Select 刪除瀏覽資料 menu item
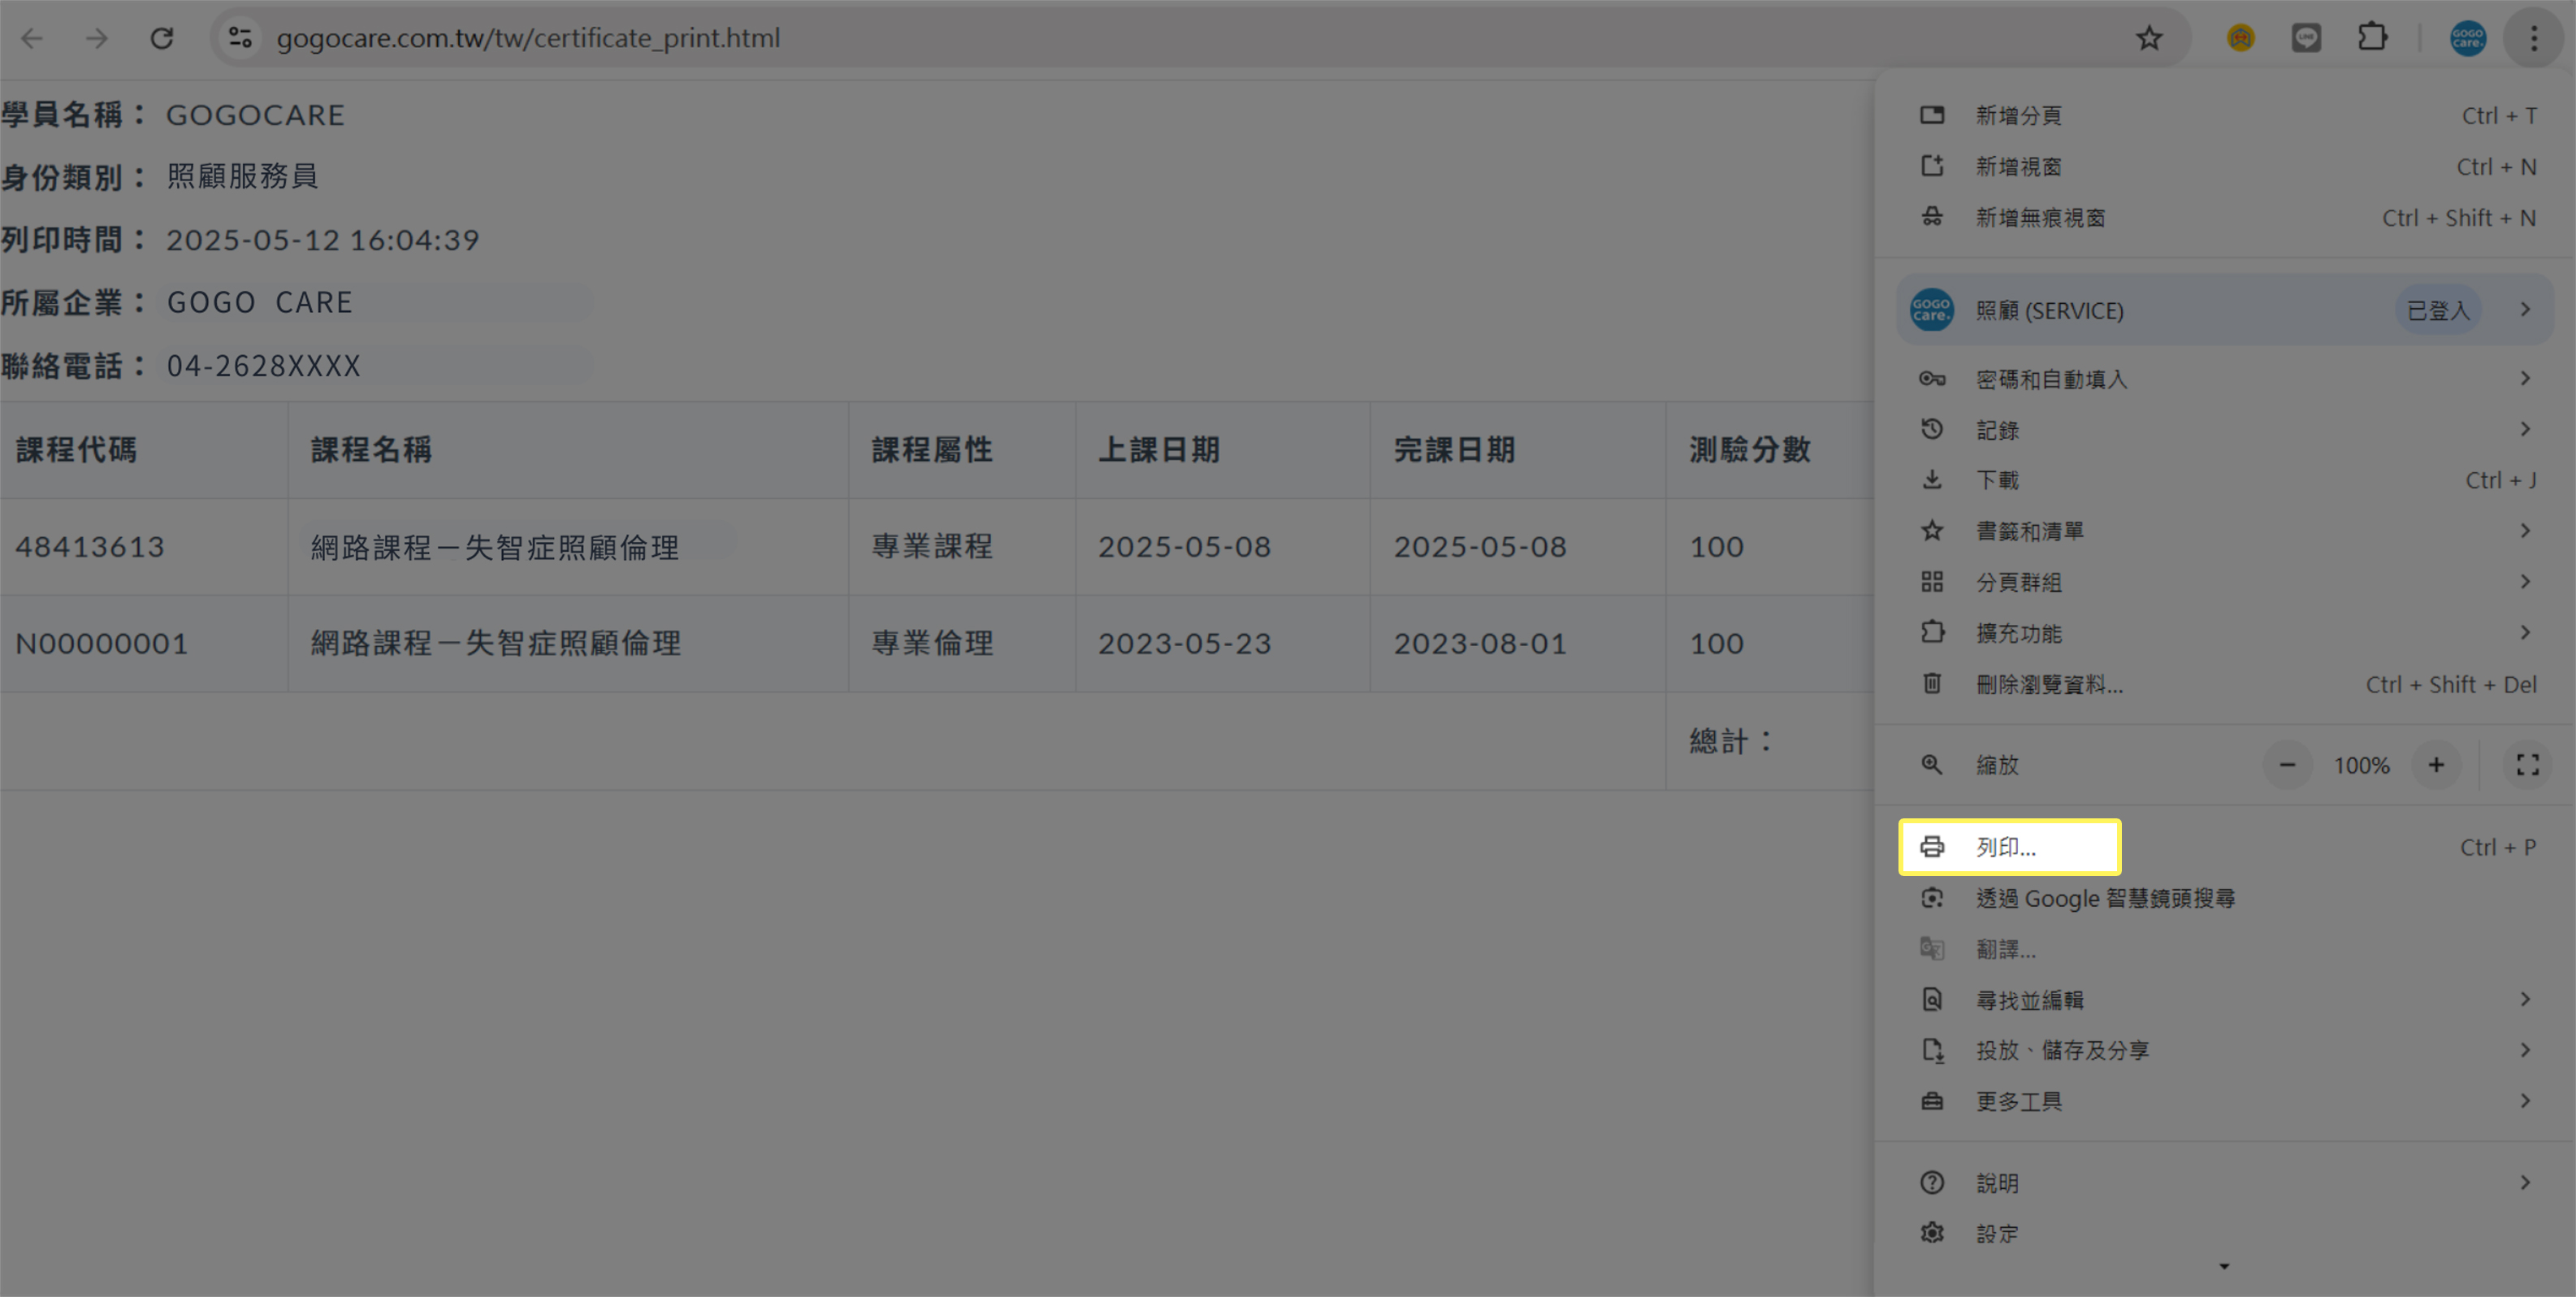The height and width of the screenshot is (1297, 2576). [x=2225, y=684]
